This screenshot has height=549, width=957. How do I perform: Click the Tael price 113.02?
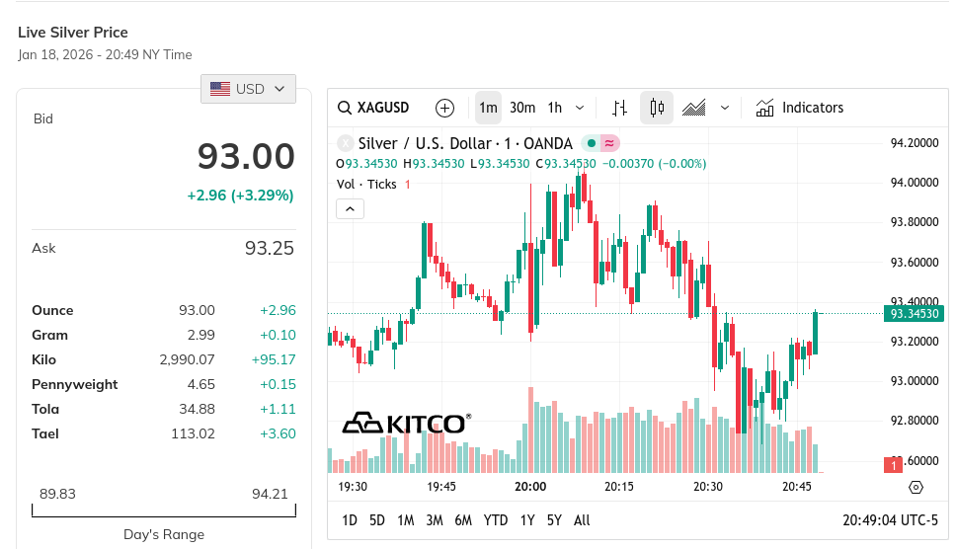point(193,433)
